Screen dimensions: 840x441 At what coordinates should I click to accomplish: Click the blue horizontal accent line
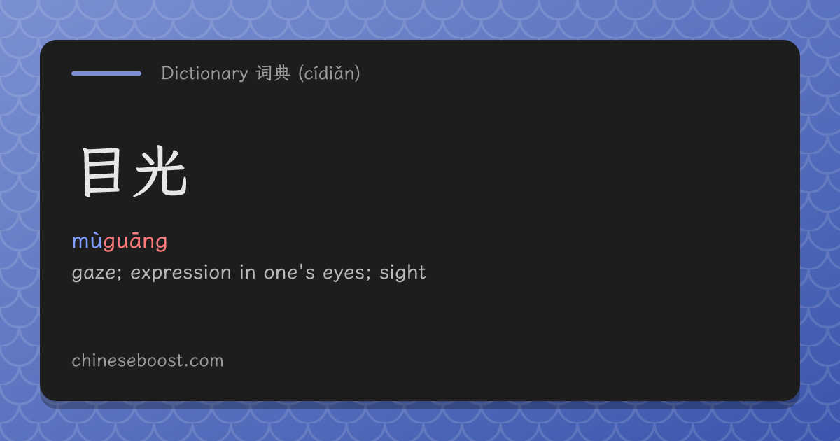(106, 73)
